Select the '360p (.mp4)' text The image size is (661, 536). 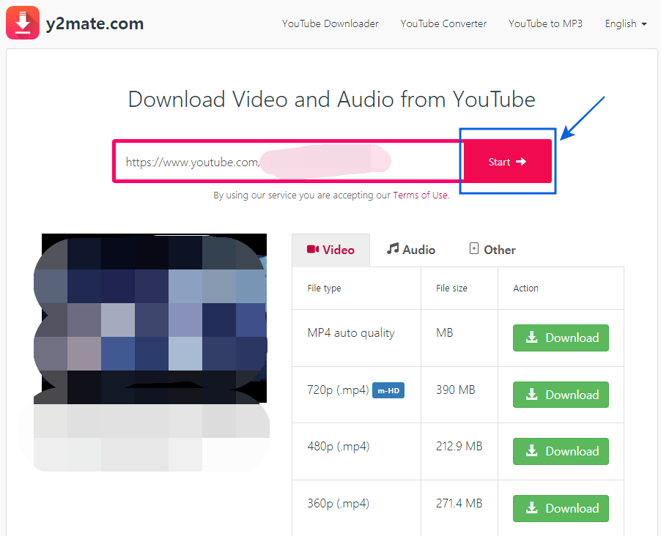(338, 503)
